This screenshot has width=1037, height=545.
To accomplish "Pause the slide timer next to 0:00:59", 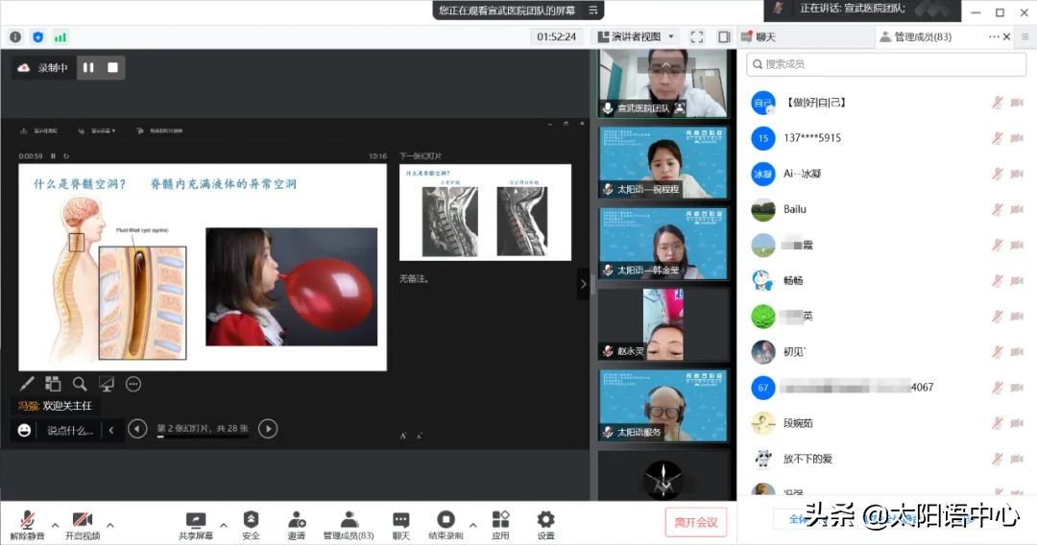I will 54,156.
